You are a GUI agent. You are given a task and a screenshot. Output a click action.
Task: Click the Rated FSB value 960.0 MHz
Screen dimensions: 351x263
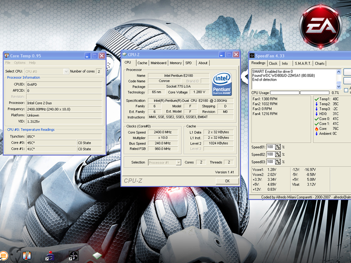[x=163, y=149]
